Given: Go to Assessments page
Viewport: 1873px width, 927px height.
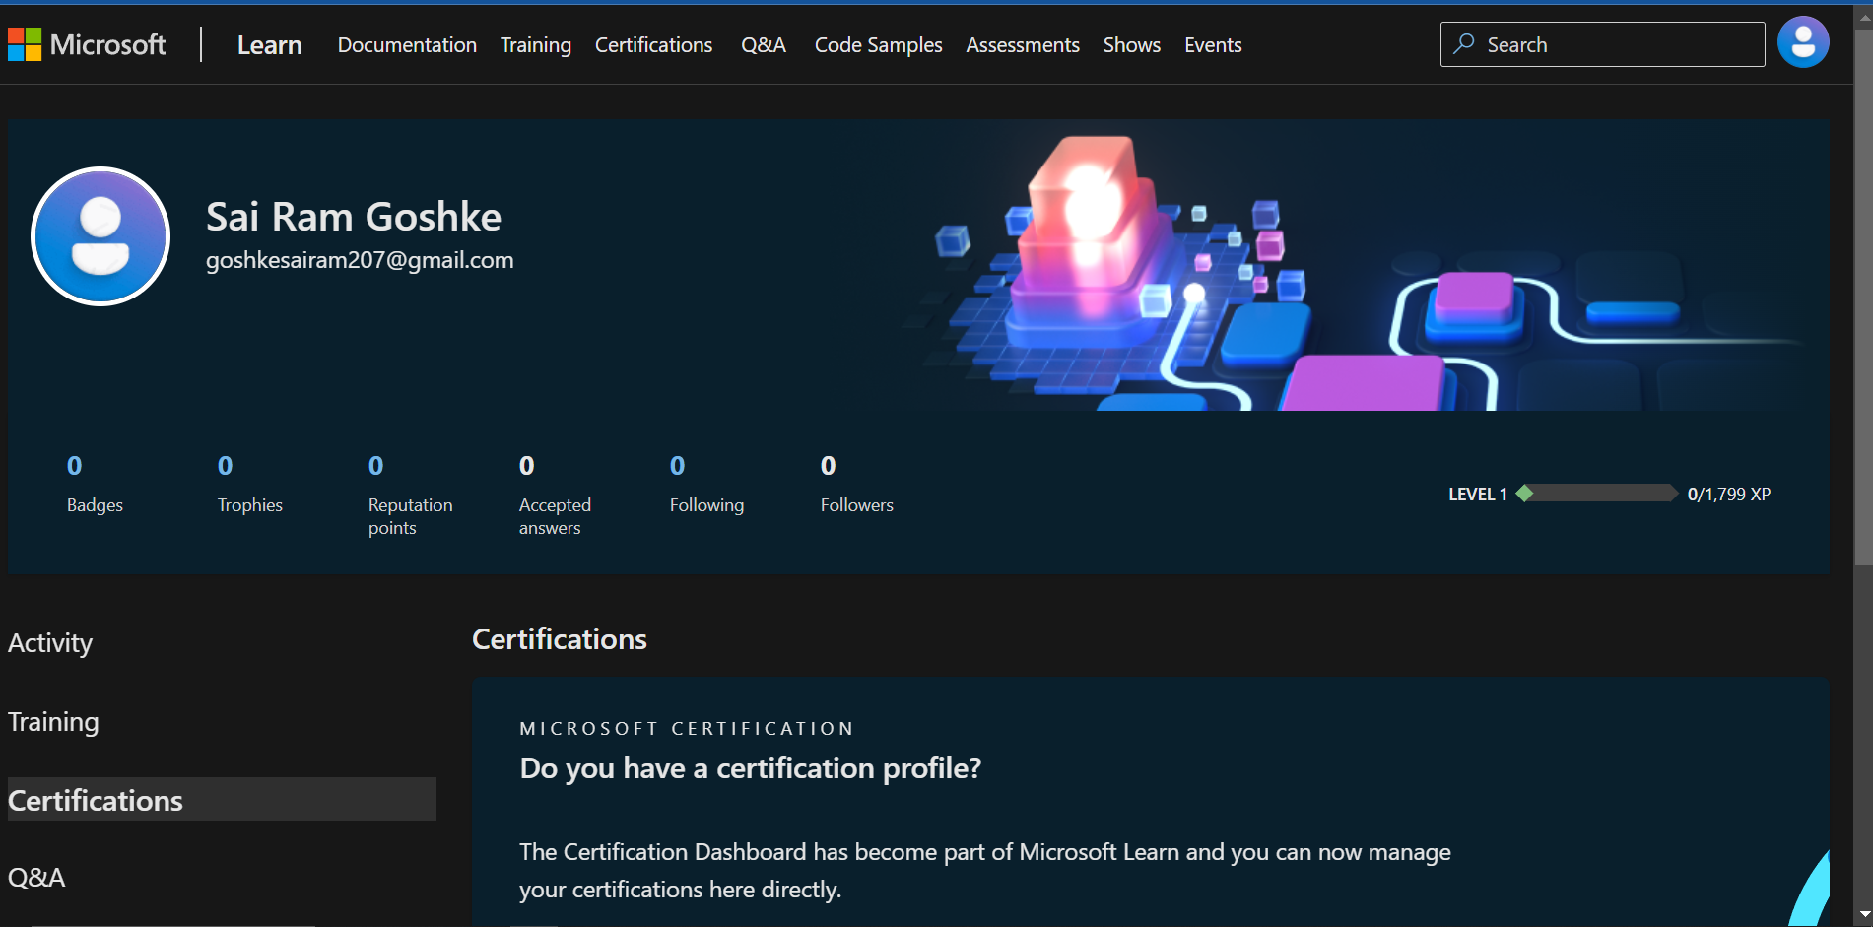Looking at the screenshot, I should pyautogui.click(x=1023, y=45).
